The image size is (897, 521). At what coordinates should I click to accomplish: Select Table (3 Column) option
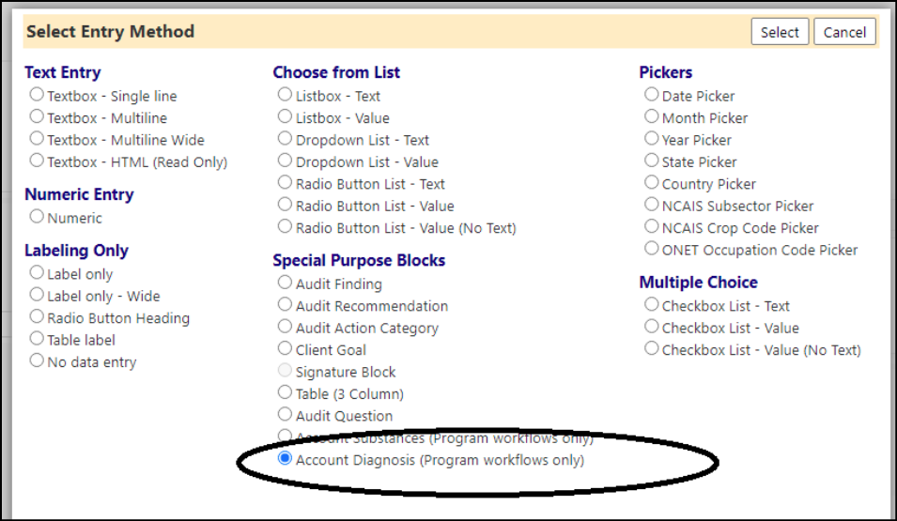[x=285, y=392]
